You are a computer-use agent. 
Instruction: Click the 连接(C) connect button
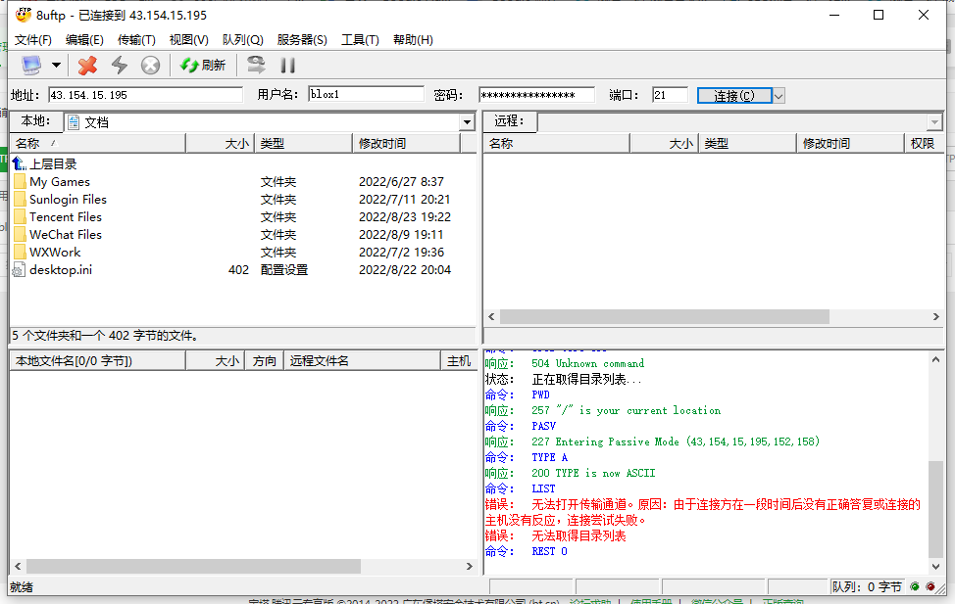tap(734, 96)
